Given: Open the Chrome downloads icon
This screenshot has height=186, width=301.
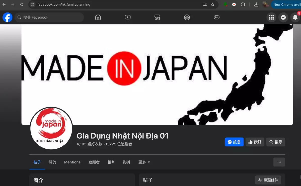Looking at the screenshot, I should click(256, 5).
